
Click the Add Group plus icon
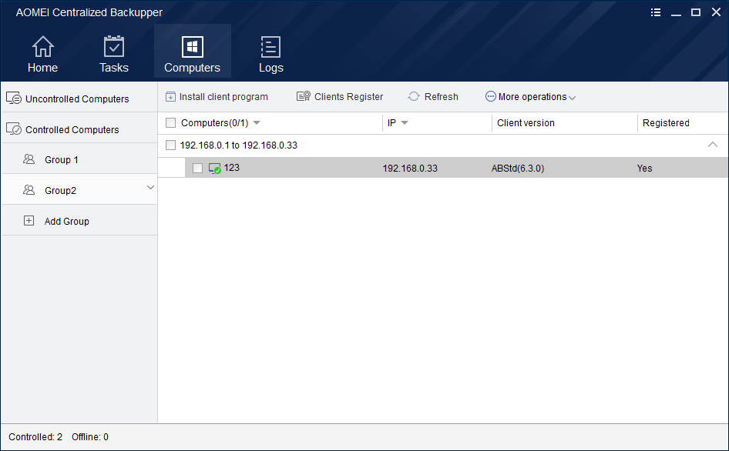29,221
